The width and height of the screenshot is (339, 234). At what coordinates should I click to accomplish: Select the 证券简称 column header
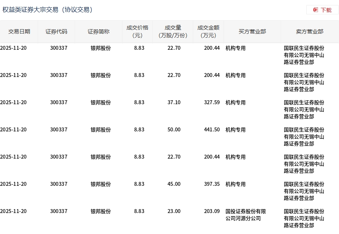point(98,32)
